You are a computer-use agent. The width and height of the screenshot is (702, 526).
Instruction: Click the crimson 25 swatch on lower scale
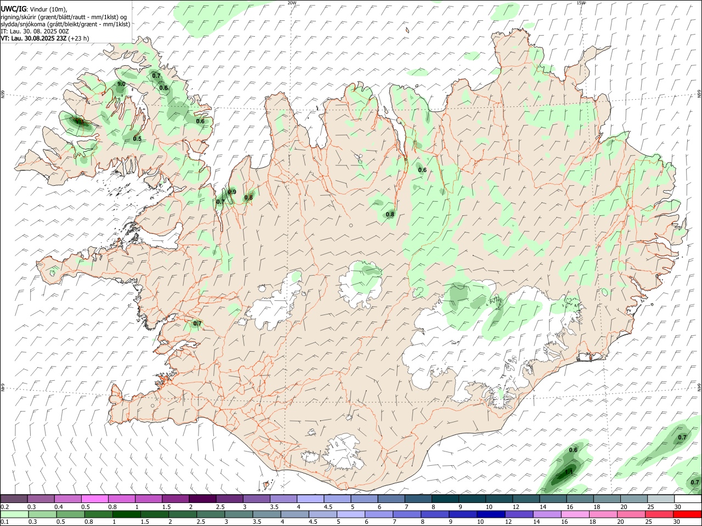coord(659,514)
